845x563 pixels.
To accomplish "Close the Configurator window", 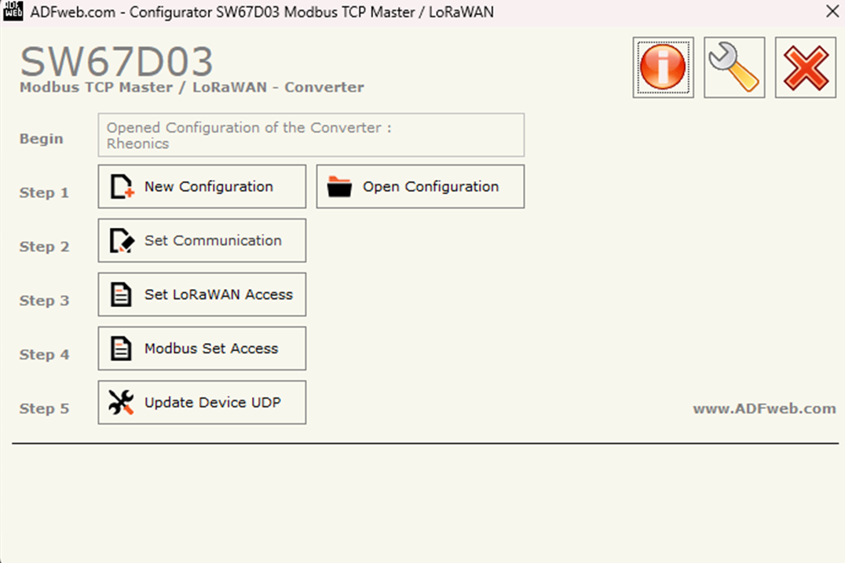I will tap(834, 11).
